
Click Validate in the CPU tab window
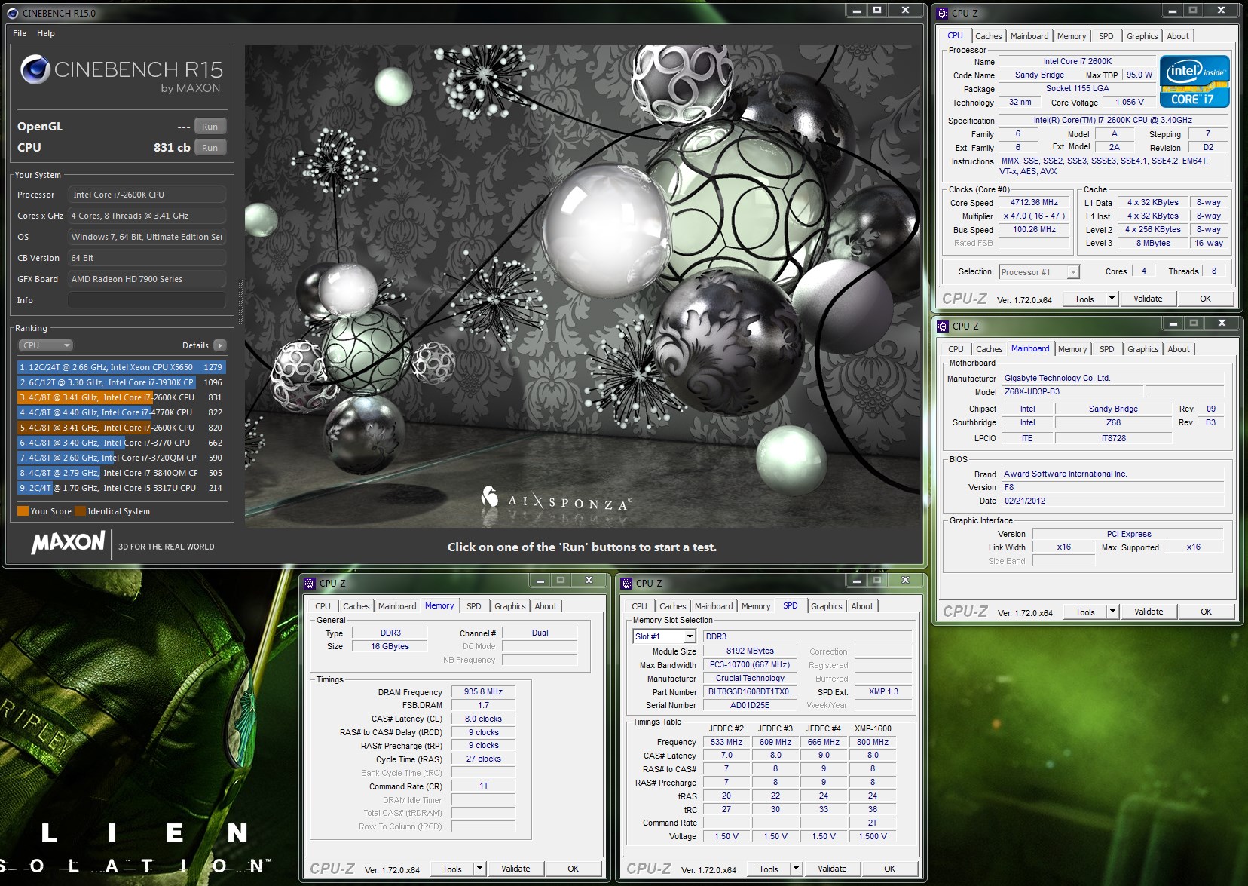tap(1148, 299)
